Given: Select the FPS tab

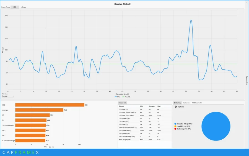Looking at the screenshot, I should click(15, 7).
